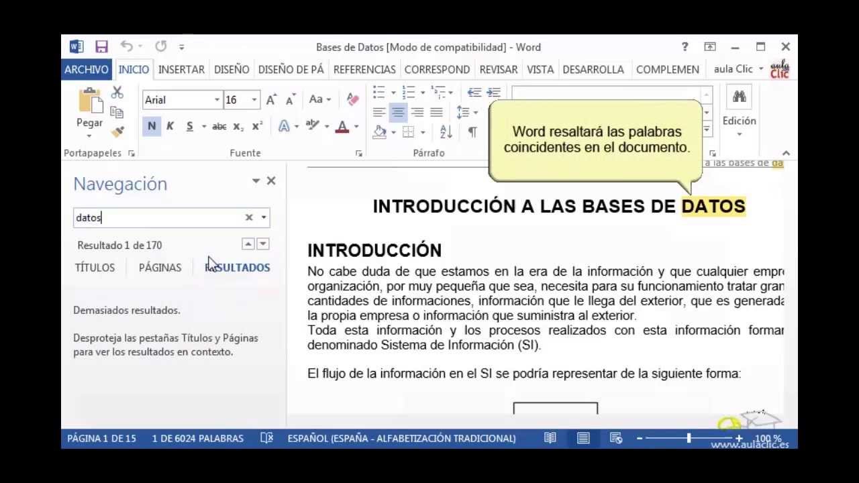The height and width of the screenshot is (483, 859).
Task: Toggle show paragraph marks
Action: click(472, 131)
